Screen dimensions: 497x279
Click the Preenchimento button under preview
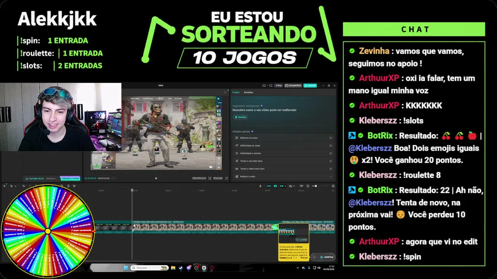point(199,178)
